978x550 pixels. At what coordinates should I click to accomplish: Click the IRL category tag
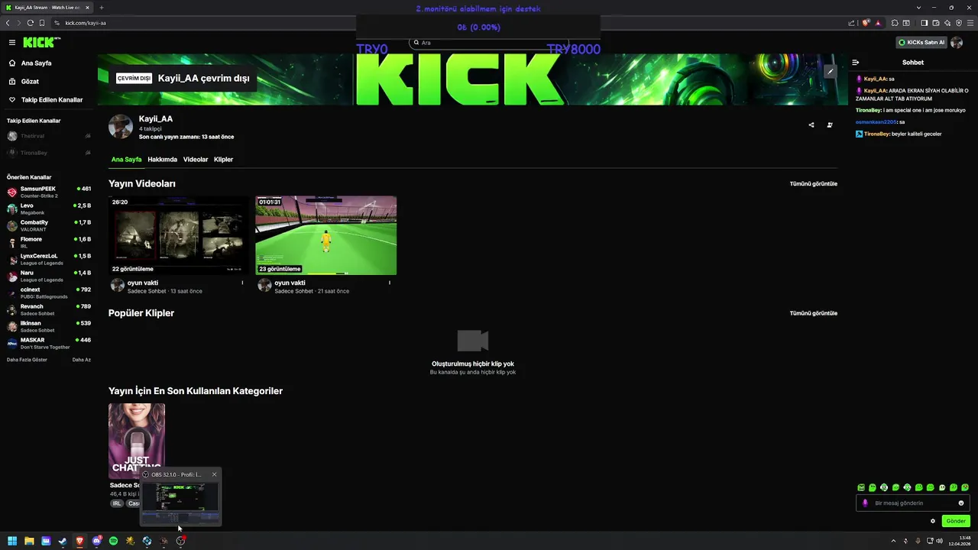pos(117,503)
